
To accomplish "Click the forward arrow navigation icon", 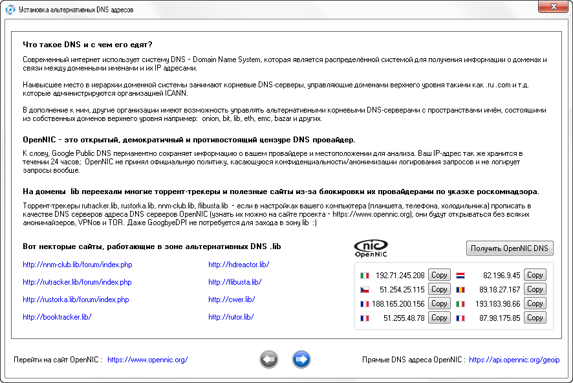I will [x=301, y=359].
